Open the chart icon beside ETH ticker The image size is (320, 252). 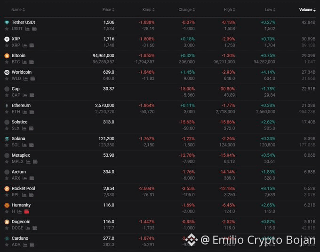[x=24, y=112]
